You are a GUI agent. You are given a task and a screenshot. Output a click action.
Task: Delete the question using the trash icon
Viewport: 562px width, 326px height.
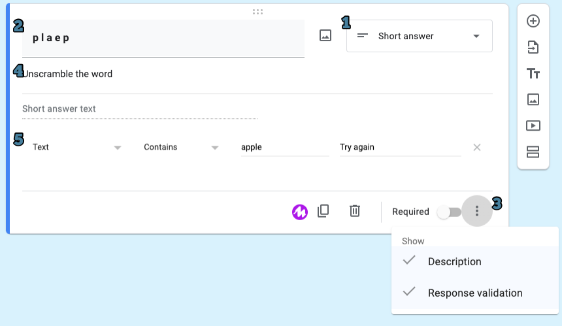354,211
